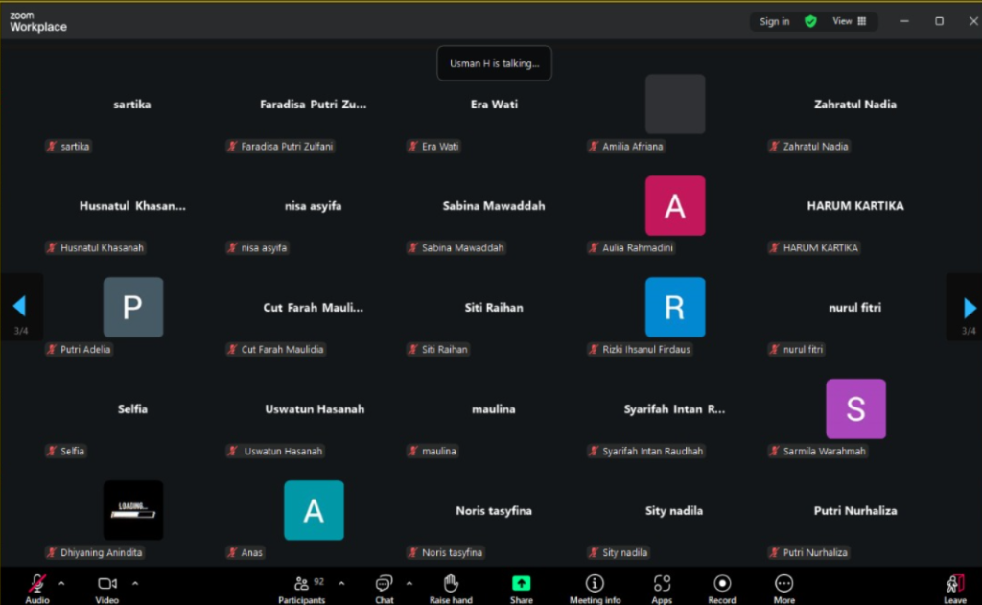Open the Apps icon

662,584
